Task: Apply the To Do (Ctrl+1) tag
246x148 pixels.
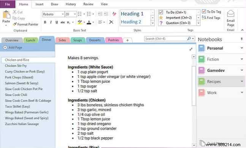Action: click(x=176, y=12)
